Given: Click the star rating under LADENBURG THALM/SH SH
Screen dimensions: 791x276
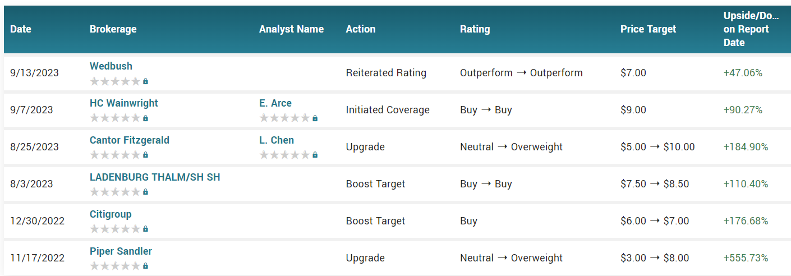Looking at the screenshot, I should click(x=115, y=192).
